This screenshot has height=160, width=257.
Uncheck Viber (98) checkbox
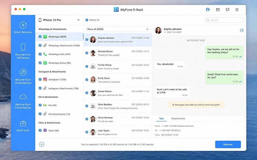pos(40,130)
